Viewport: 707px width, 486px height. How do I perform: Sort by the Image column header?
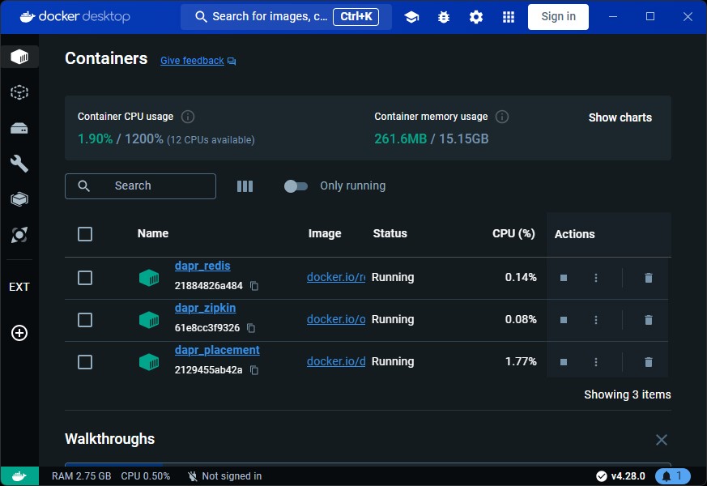tap(325, 233)
